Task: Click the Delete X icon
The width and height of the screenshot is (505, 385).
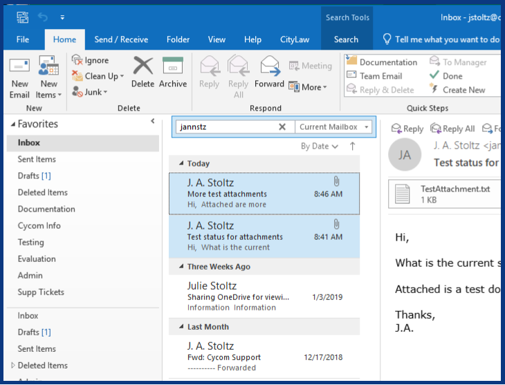Action: click(143, 66)
